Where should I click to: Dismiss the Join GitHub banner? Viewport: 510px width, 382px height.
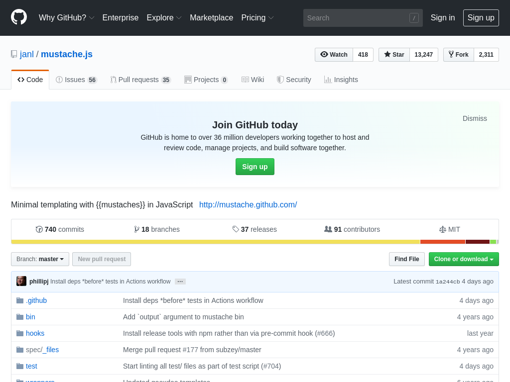coord(475,118)
